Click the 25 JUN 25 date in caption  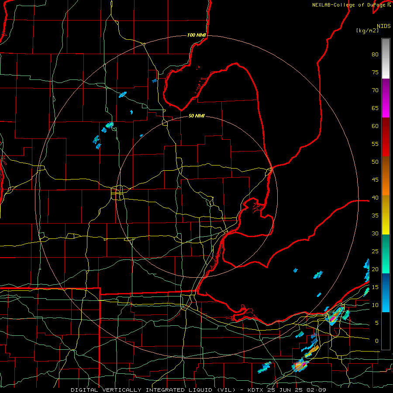pos(285,390)
